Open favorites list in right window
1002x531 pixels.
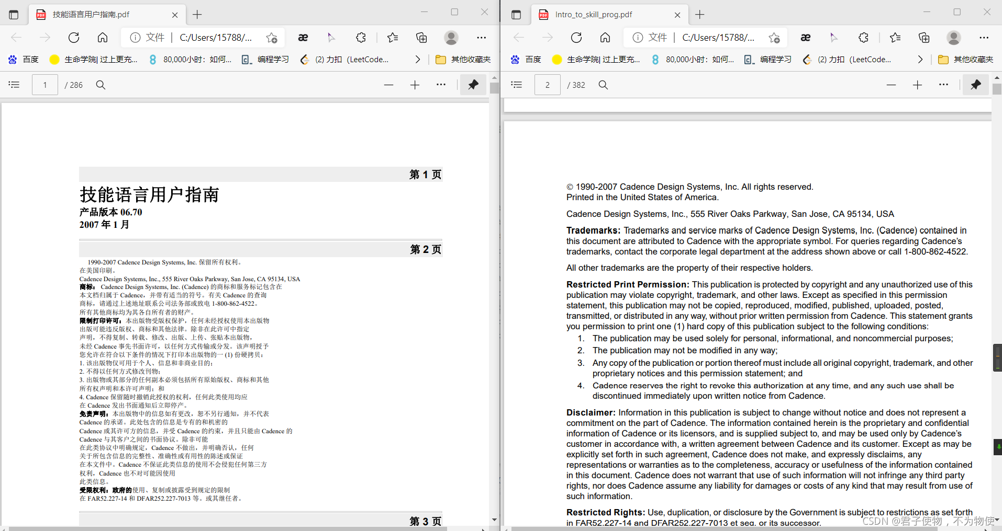(895, 38)
